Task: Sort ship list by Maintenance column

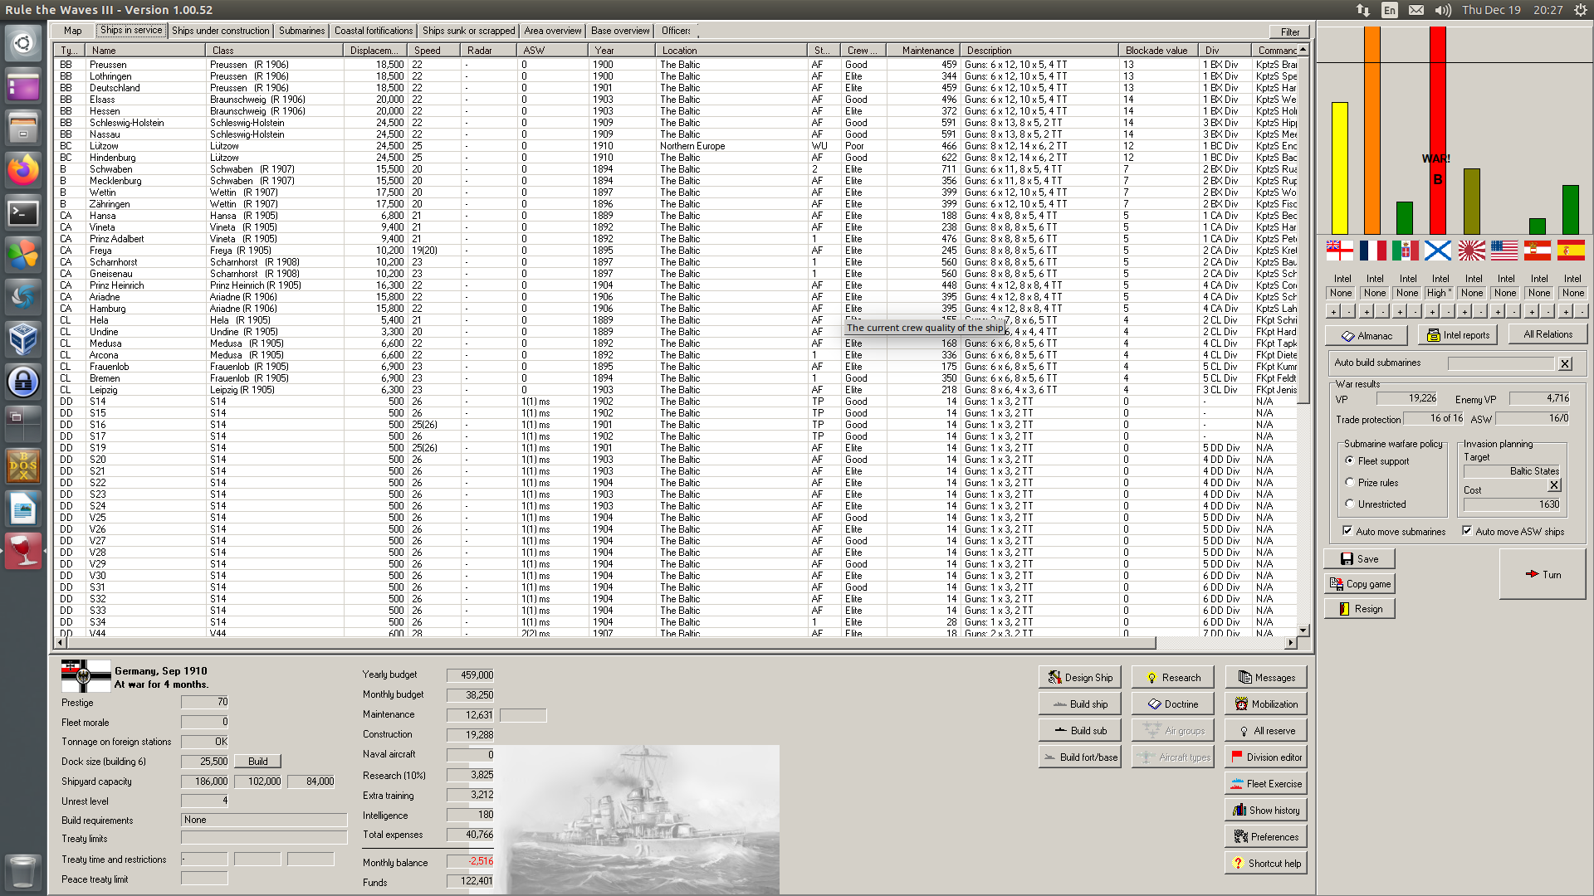Action: (927, 51)
